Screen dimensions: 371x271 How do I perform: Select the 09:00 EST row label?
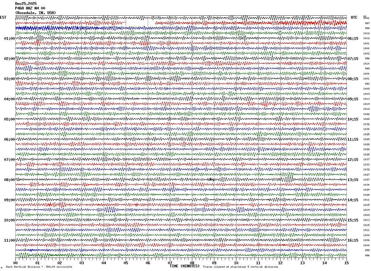10,200
